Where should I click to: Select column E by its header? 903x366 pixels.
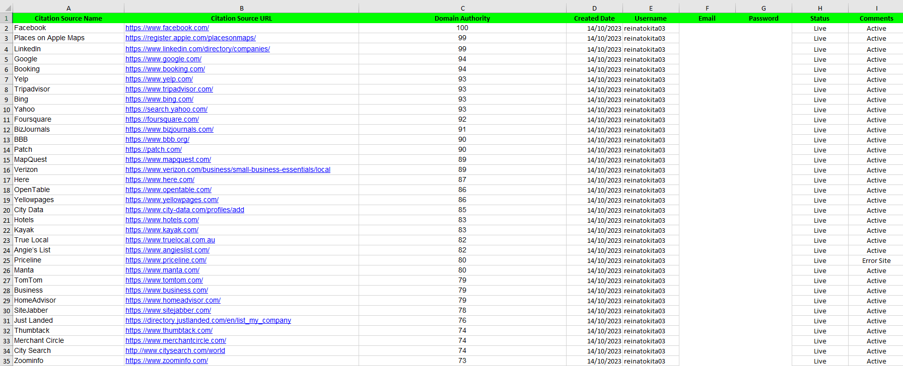[x=651, y=8]
